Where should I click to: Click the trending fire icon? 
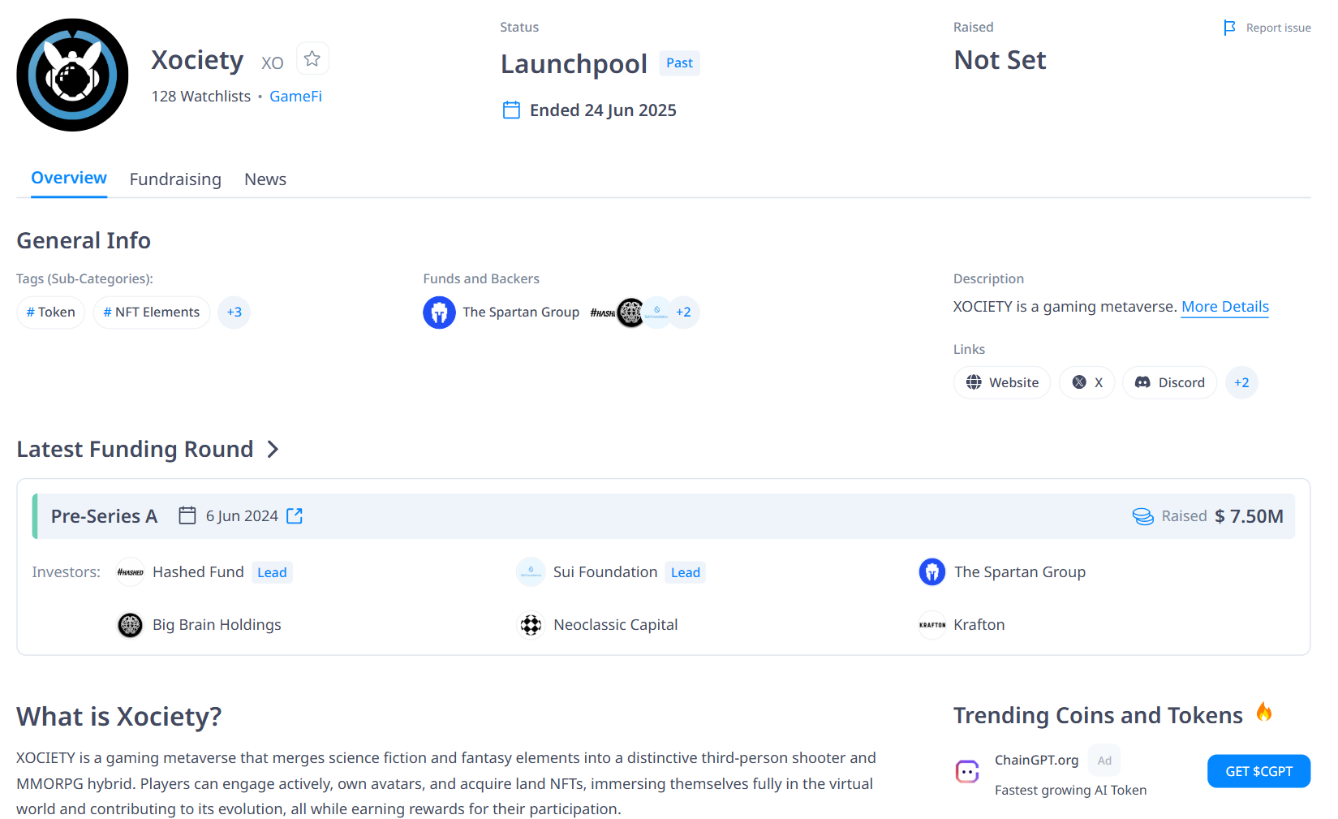(1264, 712)
